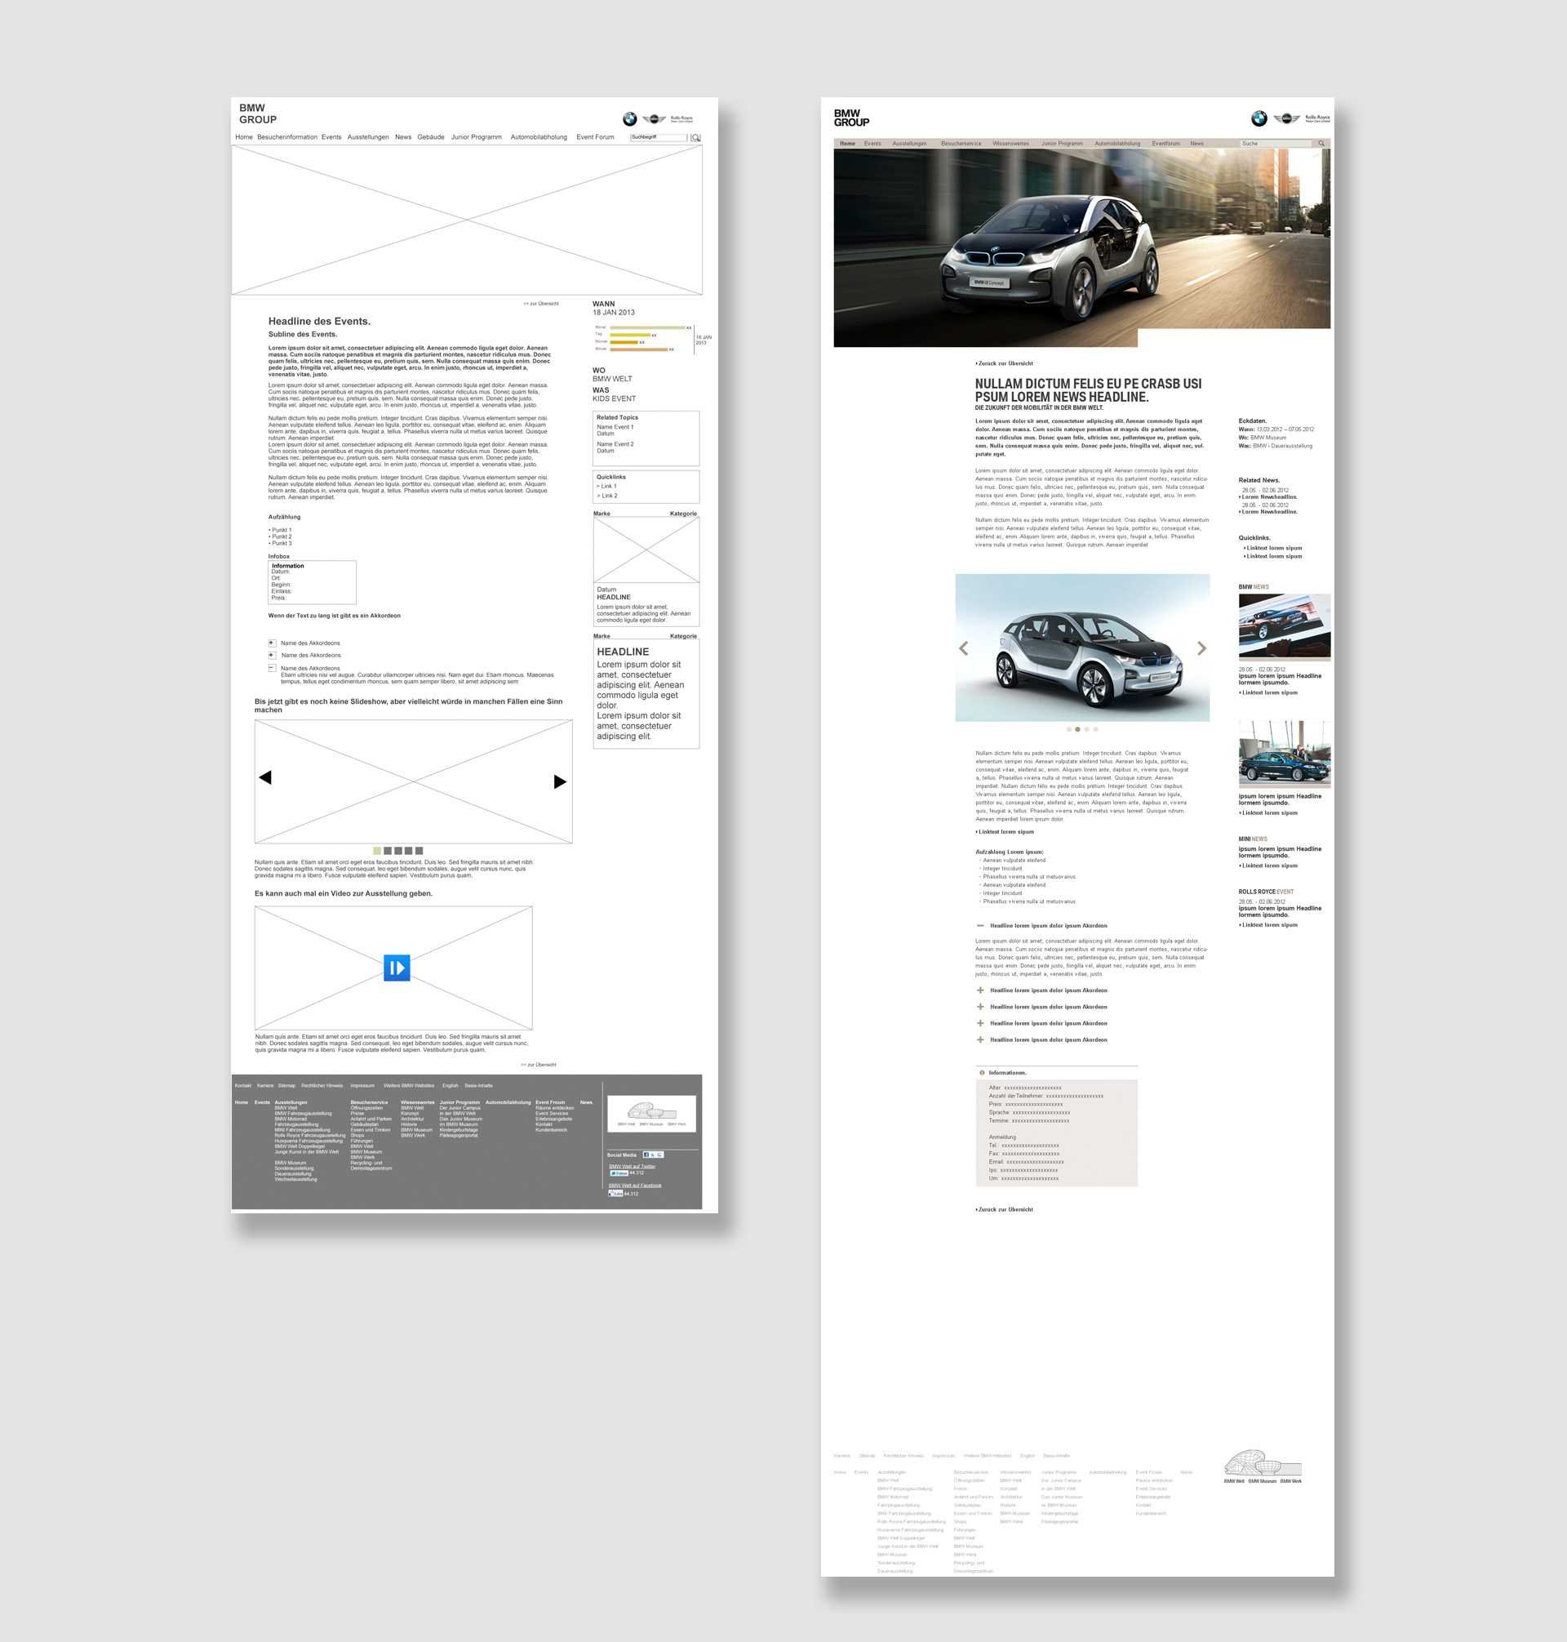
Task: Open Wissenswertes in the design page nav bar
Action: [x=1010, y=144]
